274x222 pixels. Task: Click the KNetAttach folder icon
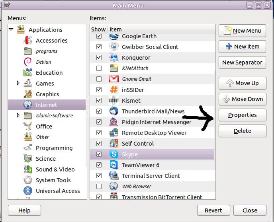(114, 68)
